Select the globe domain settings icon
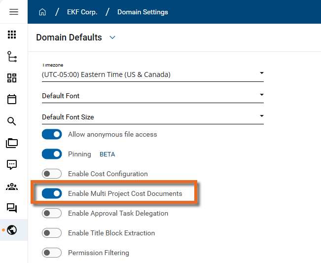 click(12, 230)
